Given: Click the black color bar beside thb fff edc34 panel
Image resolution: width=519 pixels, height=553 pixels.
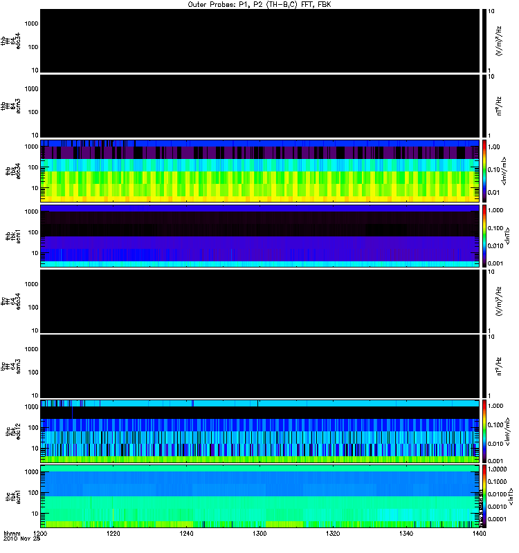Looking at the screenshot, I should tap(484, 41).
